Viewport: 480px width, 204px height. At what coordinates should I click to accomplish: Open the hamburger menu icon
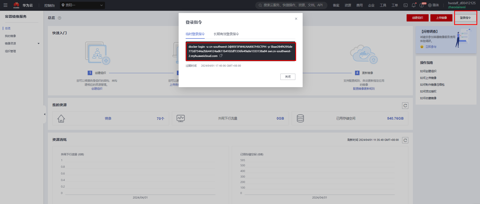(5, 5)
